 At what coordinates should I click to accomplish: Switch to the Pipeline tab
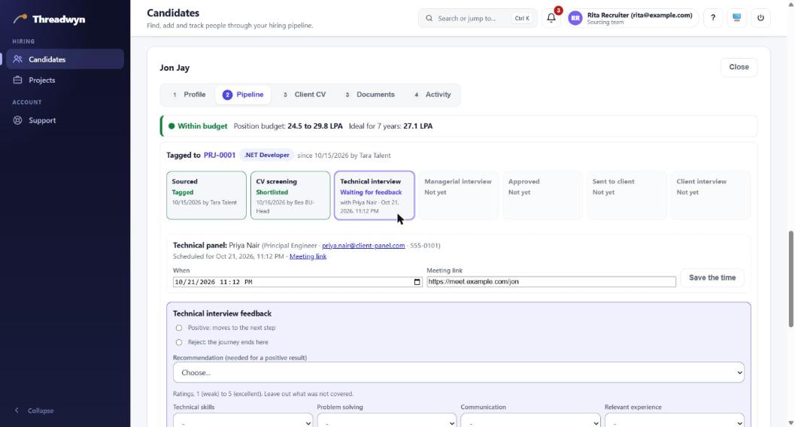pos(243,95)
